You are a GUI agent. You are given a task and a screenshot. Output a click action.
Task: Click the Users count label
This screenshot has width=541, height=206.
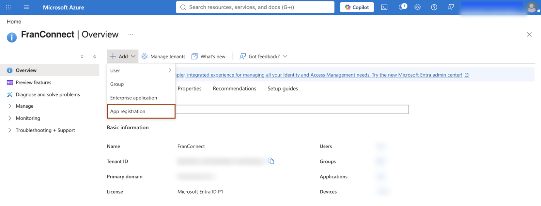click(326, 146)
